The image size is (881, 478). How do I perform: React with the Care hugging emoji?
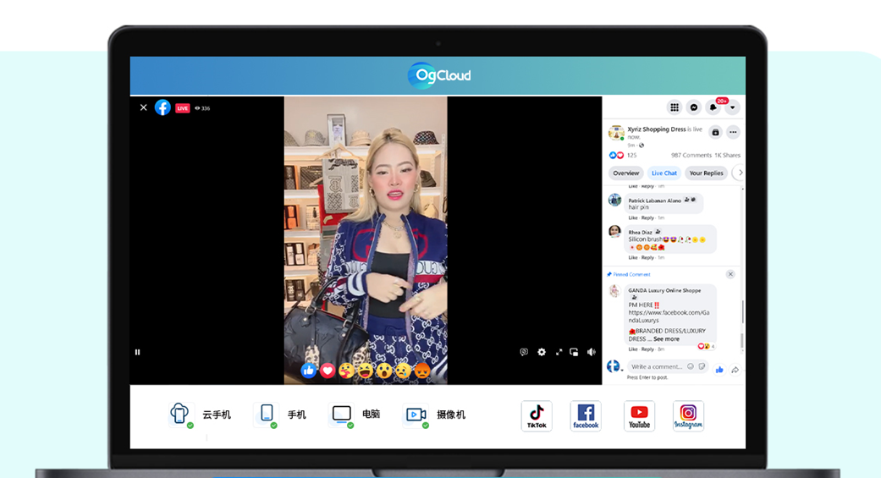coord(347,371)
